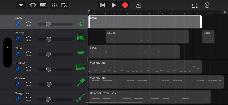228x105 pixels.
Task: Open the track controls mixer icon
Action: click(54, 5)
